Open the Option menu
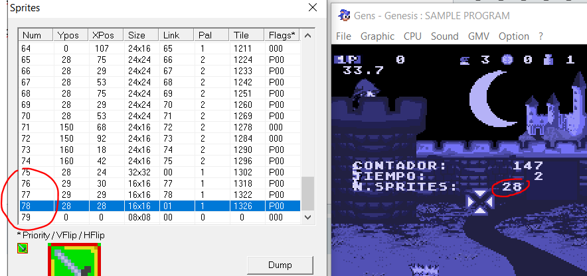 pyautogui.click(x=513, y=36)
